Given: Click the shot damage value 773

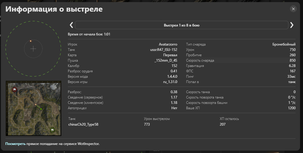Looking at the screenshot, I should click(x=147, y=124).
